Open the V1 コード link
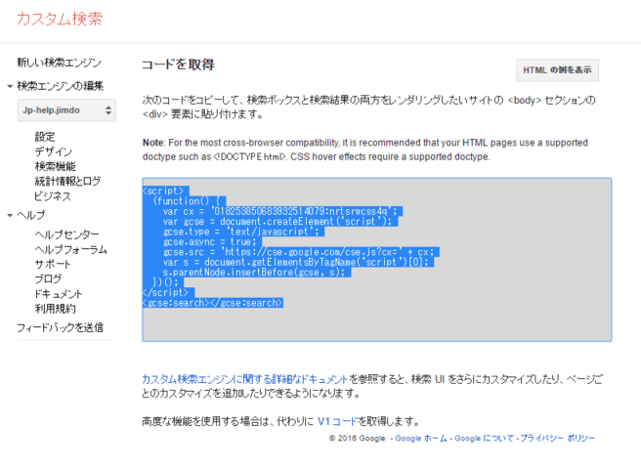 coord(337,421)
